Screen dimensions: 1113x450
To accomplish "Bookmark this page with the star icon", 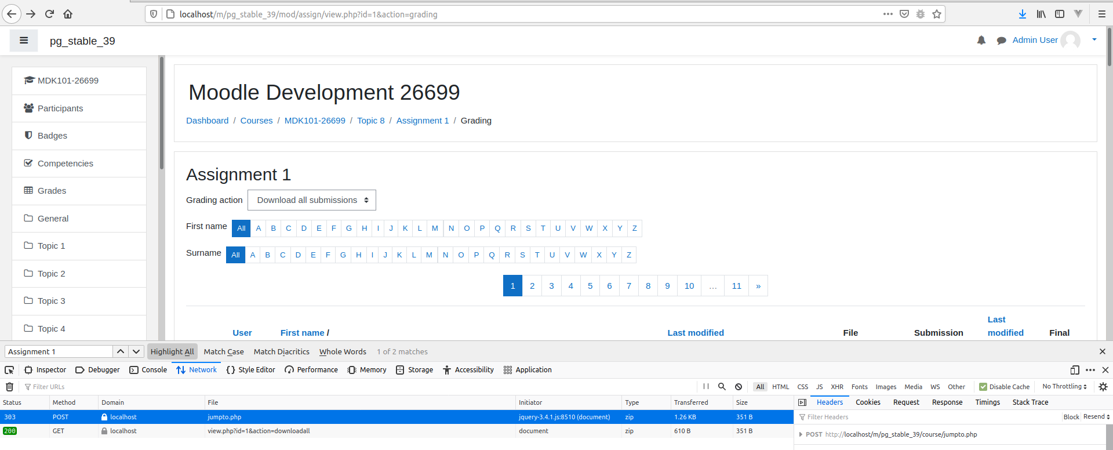I will coord(937,14).
